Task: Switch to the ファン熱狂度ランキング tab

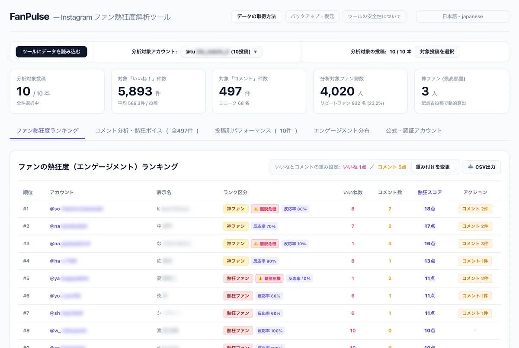Action: click(x=48, y=130)
